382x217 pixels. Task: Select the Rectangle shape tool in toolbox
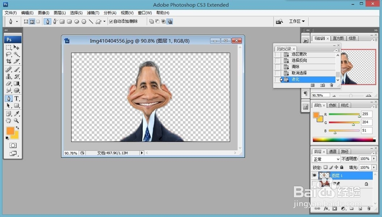[x=16, y=105]
